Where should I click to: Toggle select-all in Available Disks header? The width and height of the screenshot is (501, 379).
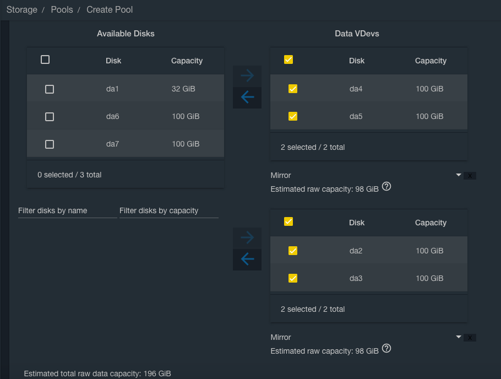click(x=45, y=59)
